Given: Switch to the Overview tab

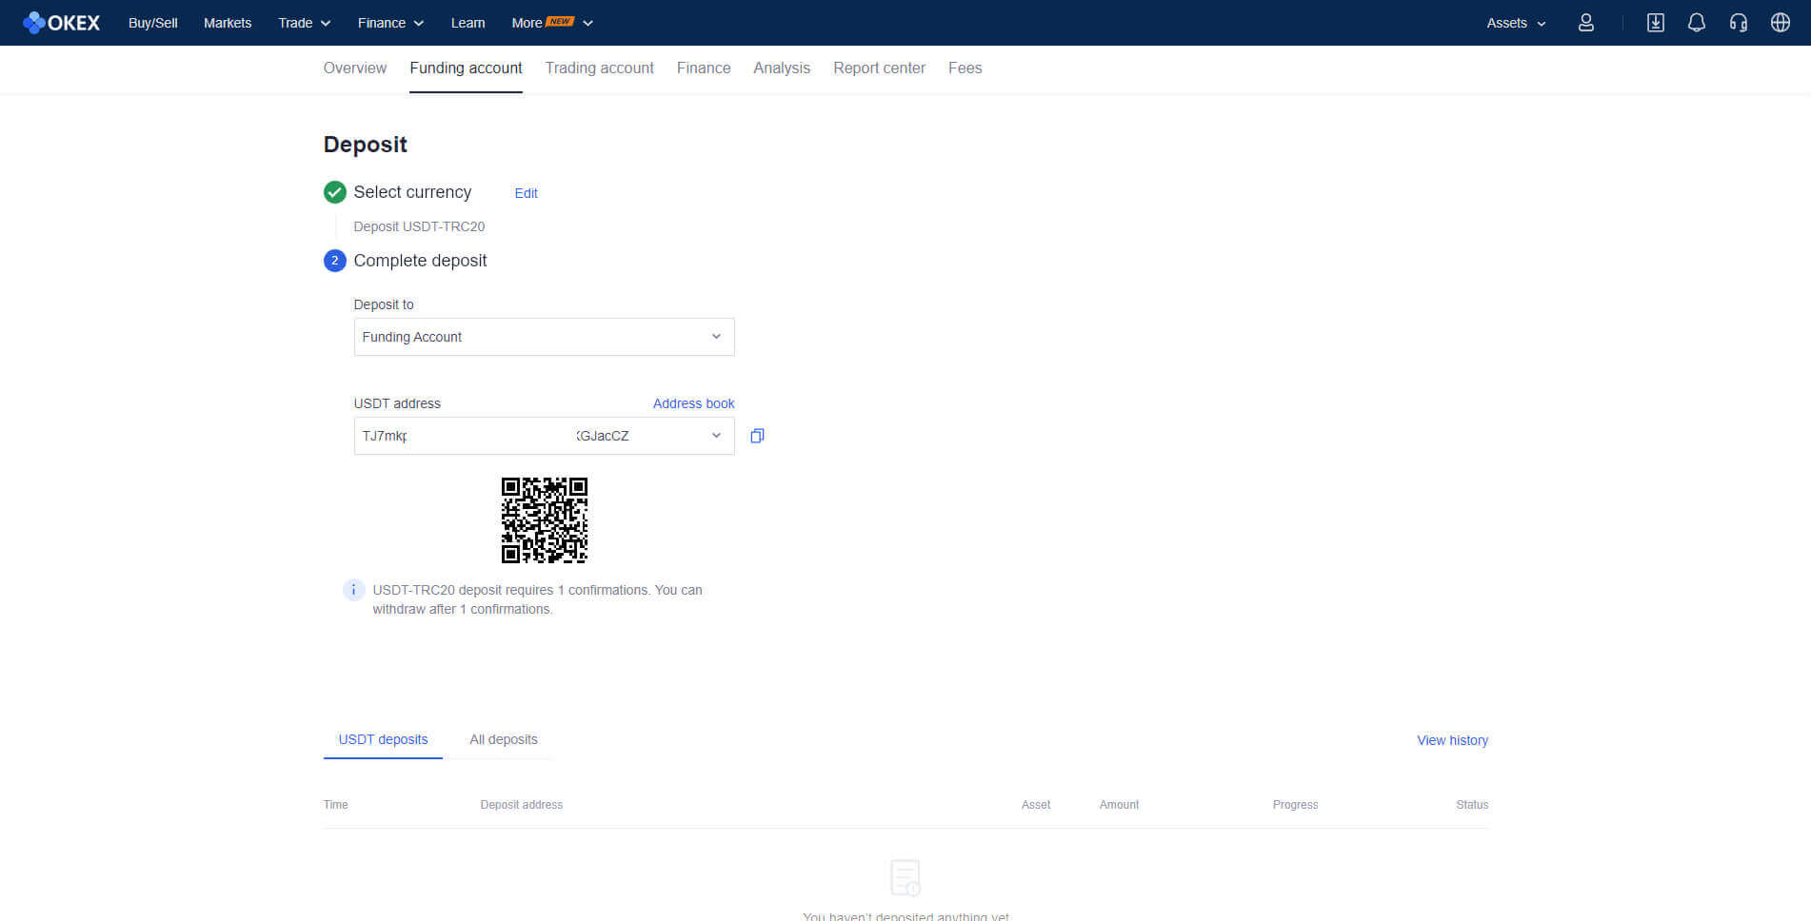Looking at the screenshot, I should [355, 69].
